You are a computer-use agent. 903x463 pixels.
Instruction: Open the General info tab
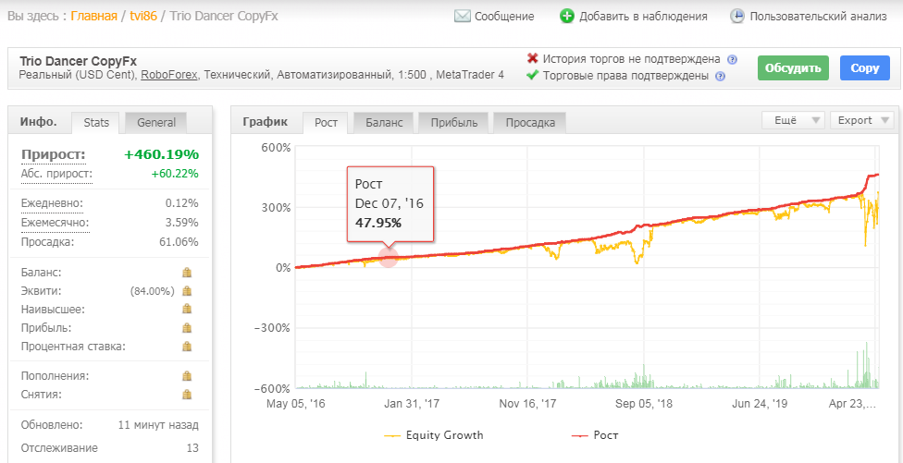point(156,123)
